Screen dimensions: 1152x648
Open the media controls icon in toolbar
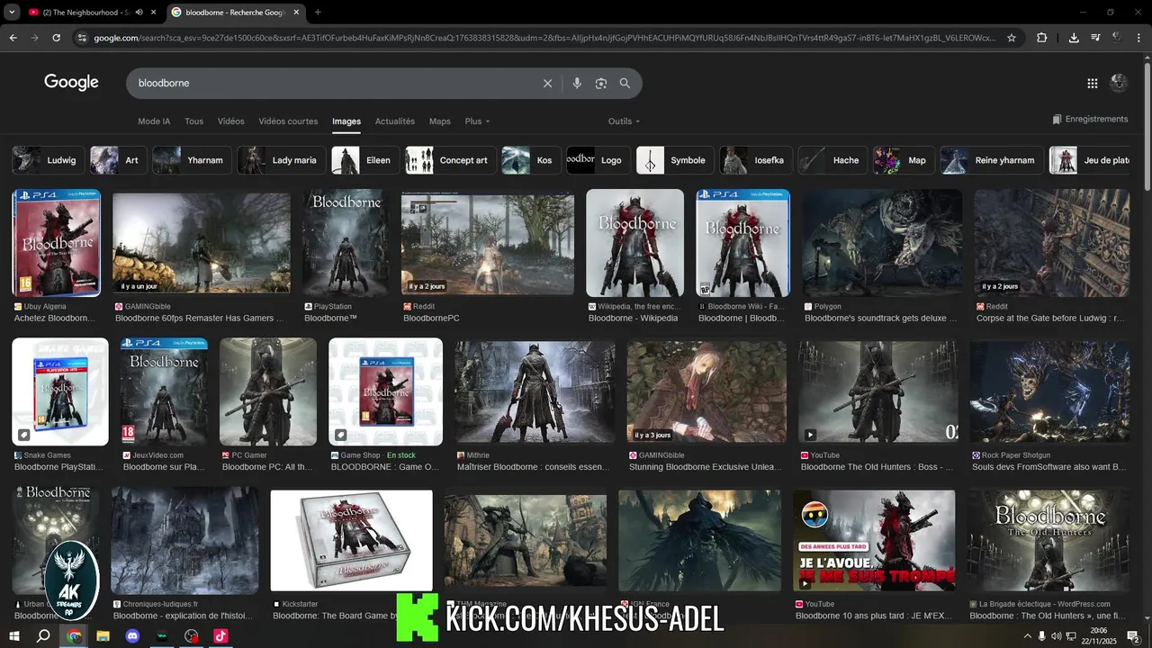point(1095,38)
